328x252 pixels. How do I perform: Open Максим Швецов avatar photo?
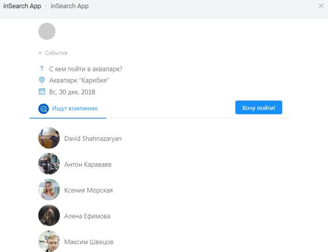[49, 241]
